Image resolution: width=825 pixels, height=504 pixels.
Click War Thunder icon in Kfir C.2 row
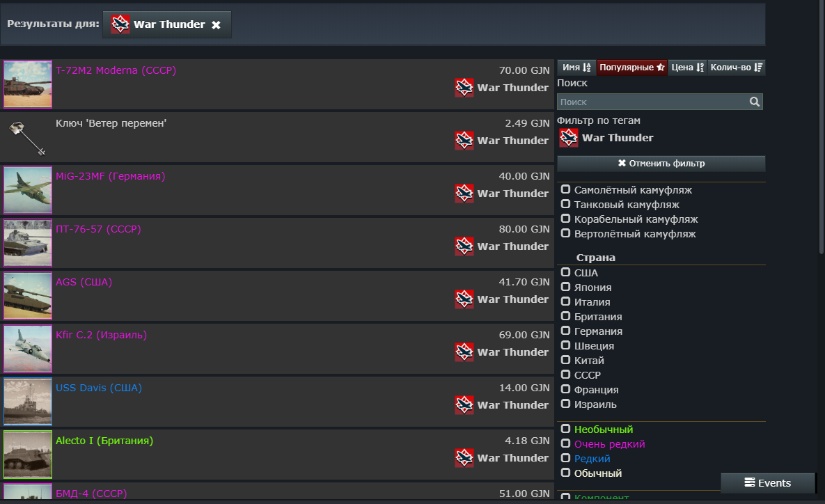(x=464, y=352)
